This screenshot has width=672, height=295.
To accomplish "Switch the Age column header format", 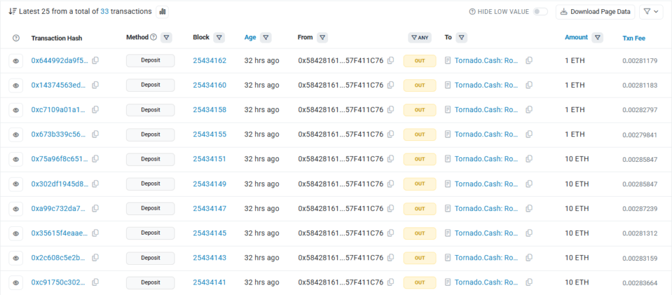I will click(x=250, y=37).
